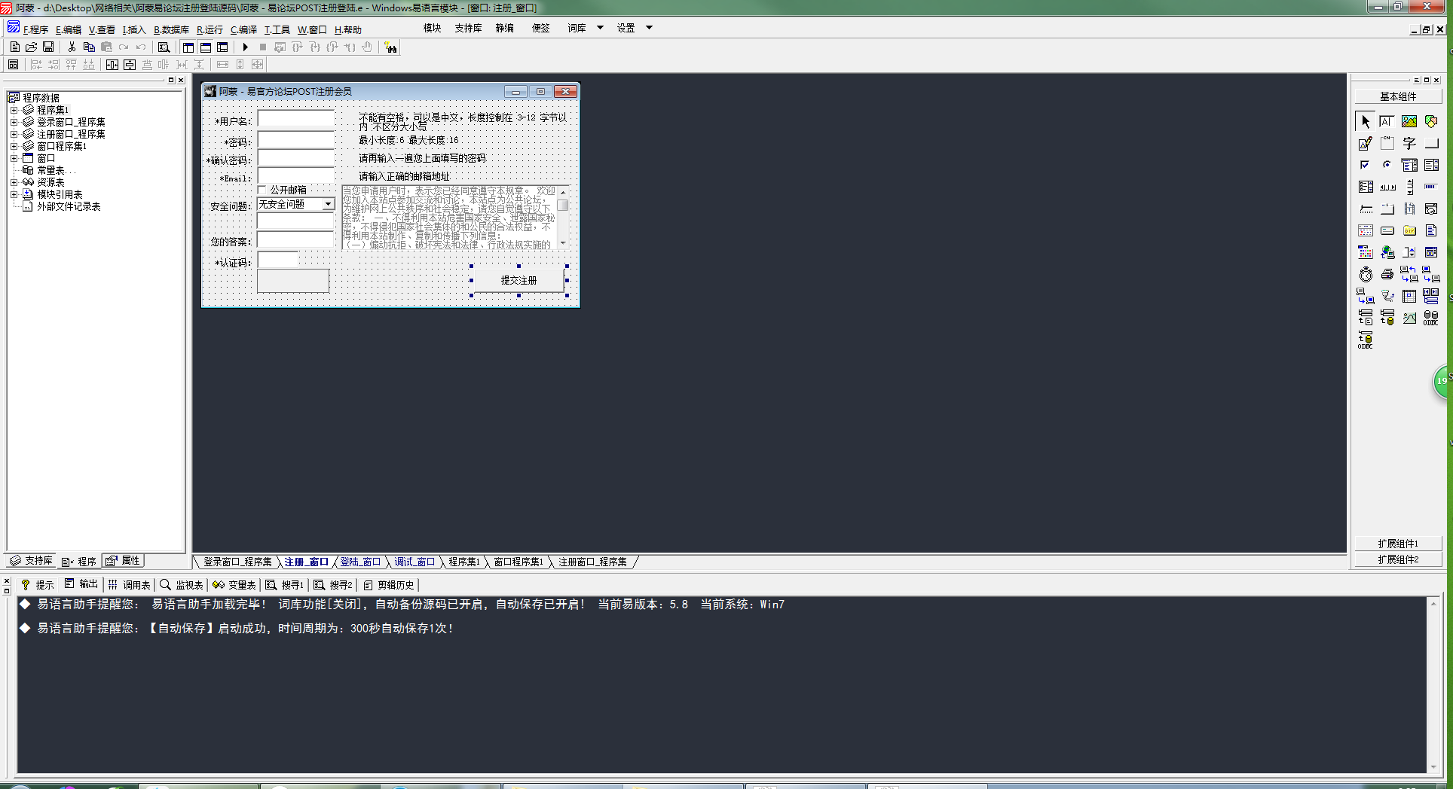Open the 词库 dropdown arrow
The width and height of the screenshot is (1453, 789).
pyautogui.click(x=600, y=28)
